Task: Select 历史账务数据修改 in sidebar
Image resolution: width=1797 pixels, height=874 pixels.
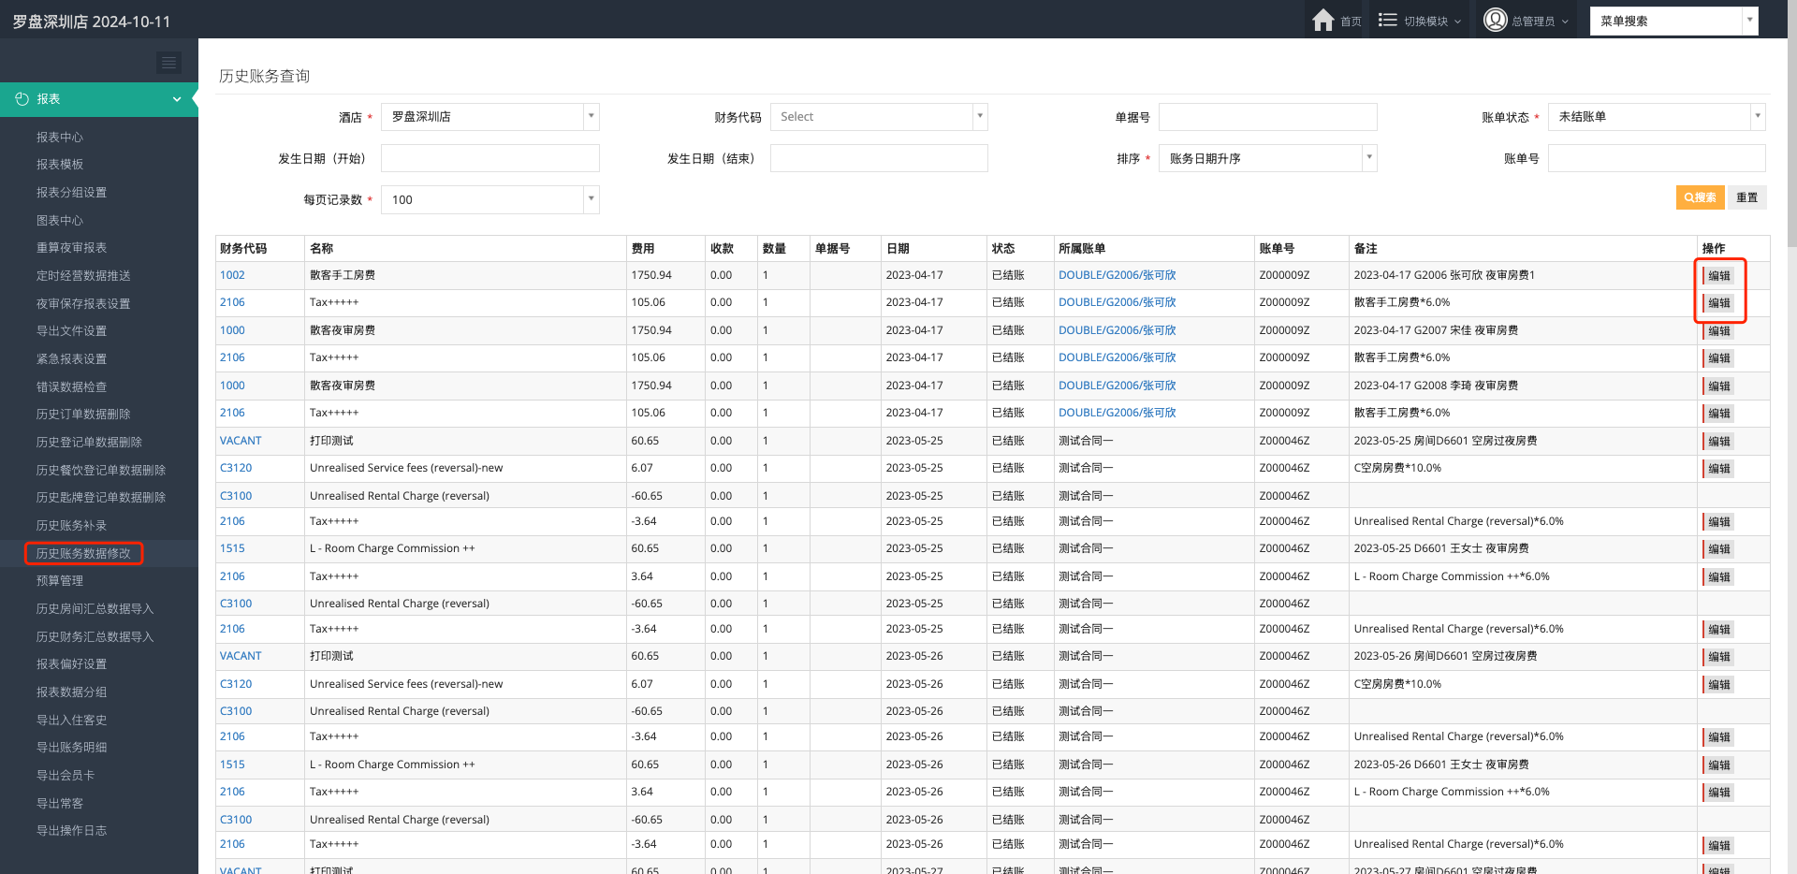Action: 83,554
